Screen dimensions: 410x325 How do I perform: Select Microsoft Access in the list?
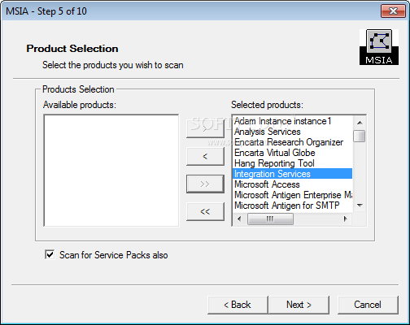(x=267, y=184)
